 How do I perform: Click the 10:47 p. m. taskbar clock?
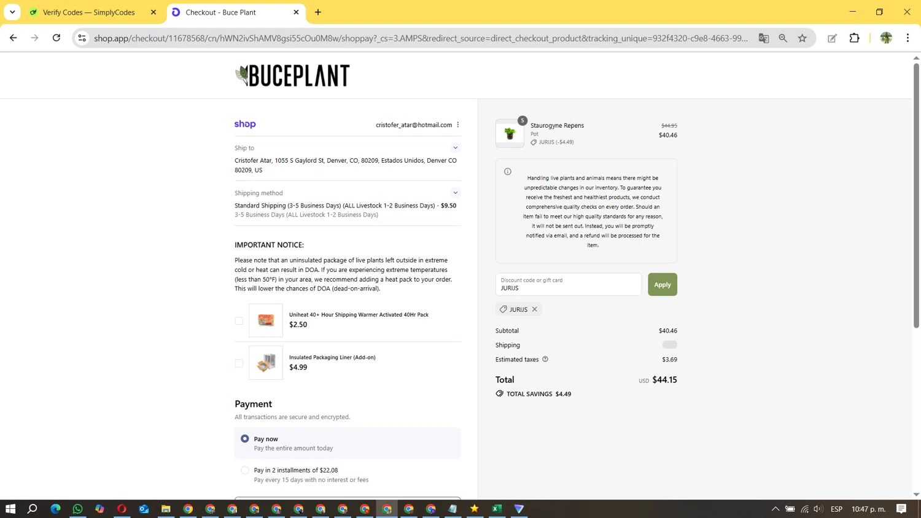pos(868,509)
